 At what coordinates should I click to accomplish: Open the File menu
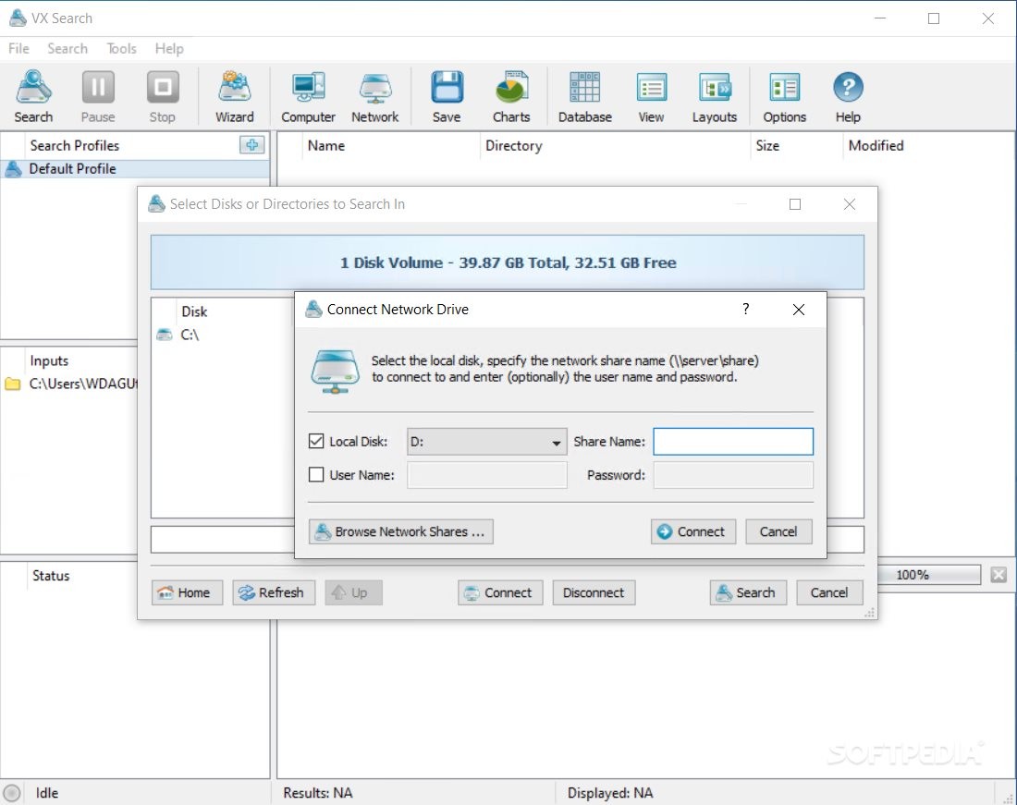(x=18, y=49)
